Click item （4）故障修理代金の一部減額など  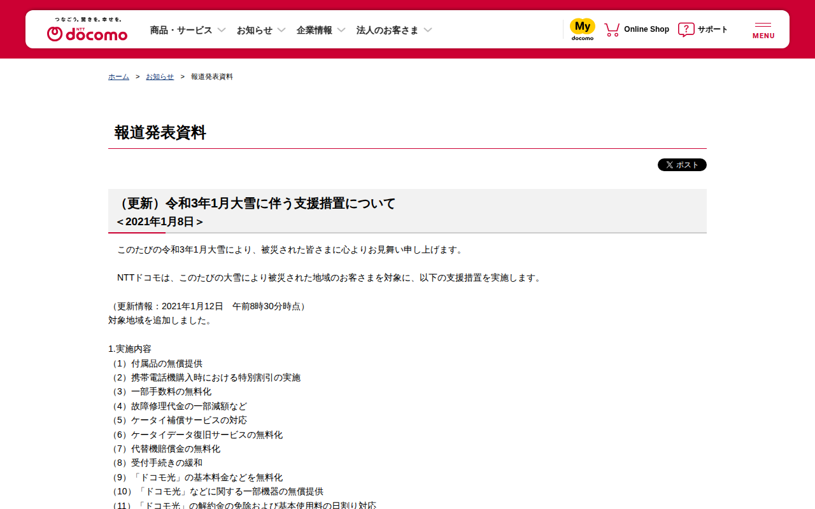[x=178, y=406]
